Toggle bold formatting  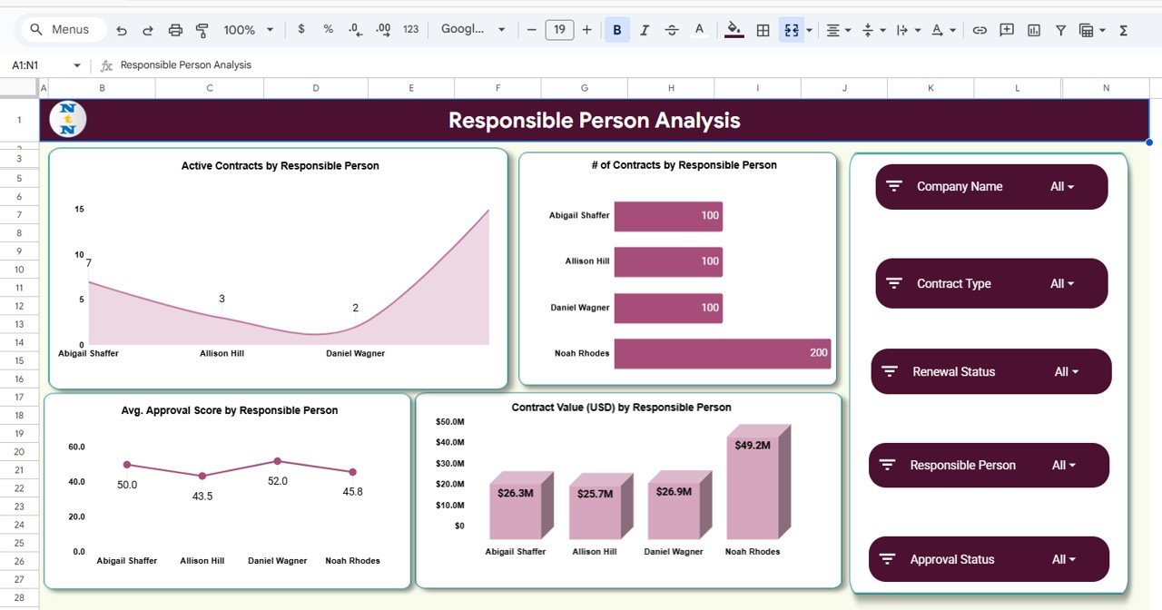tap(617, 29)
